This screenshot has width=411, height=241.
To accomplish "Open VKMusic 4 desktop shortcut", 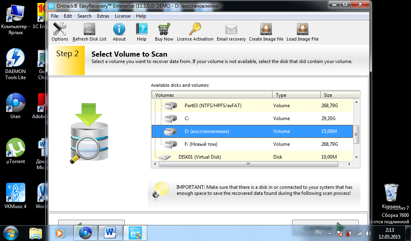I will point(16,196).
